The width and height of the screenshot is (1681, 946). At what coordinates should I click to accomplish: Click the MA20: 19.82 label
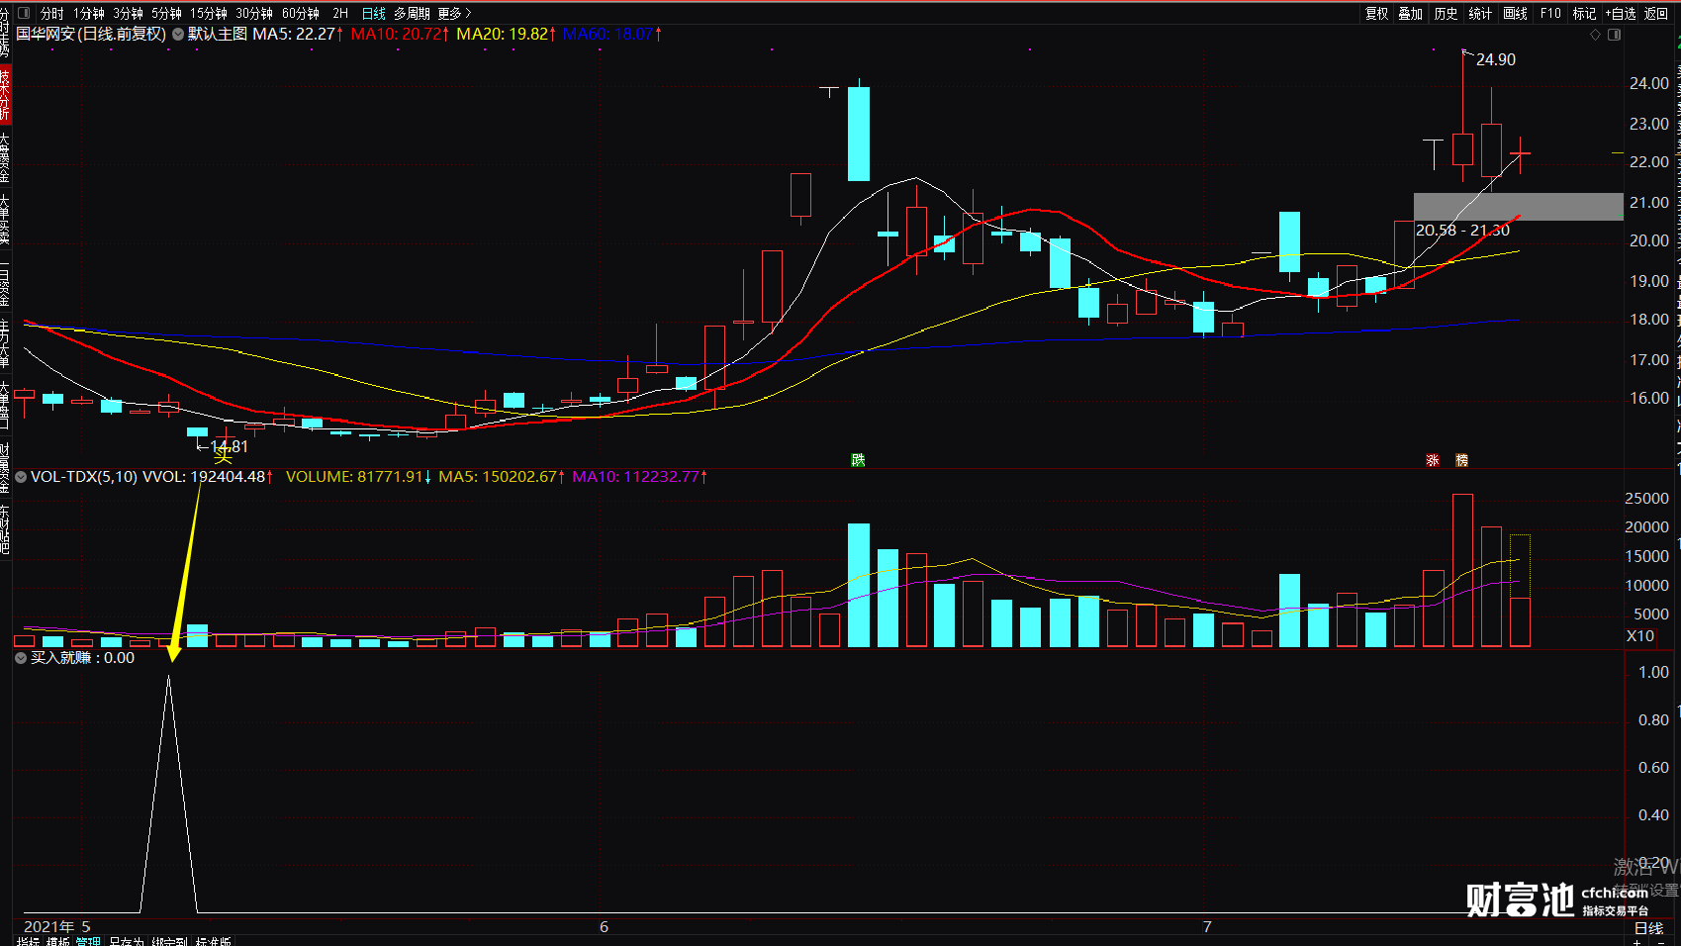click(506, 34)
